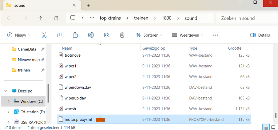Open the Nieuw dropdown menu
Viewport: 278px width, 130px height.
19,35
